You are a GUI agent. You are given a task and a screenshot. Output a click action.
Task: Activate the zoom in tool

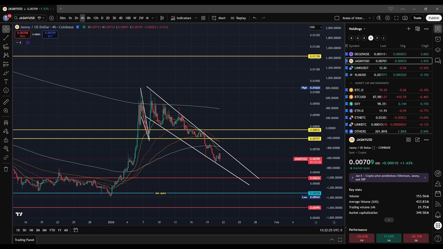click(6, 111)
